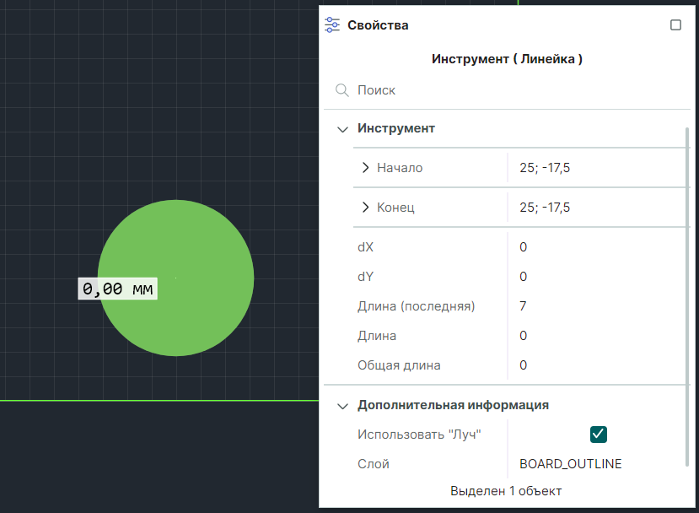699x513 pixels.
Task: Click the Поиск search input field
Action: tap(506, 90)
